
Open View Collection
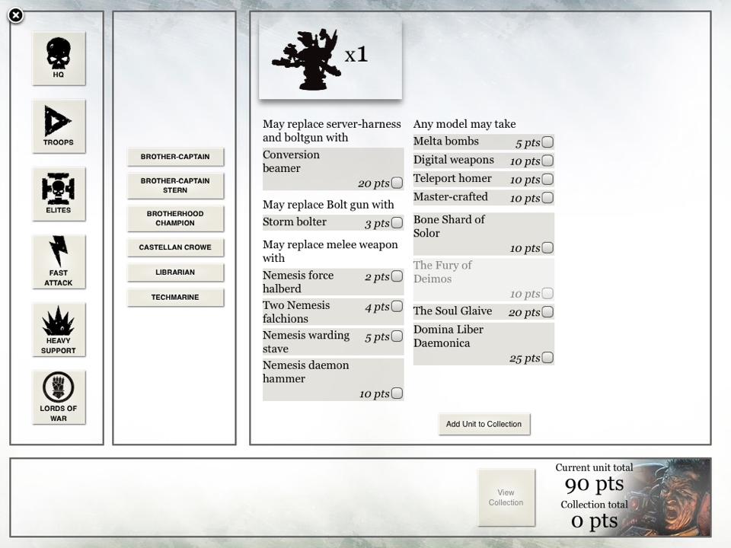coord(506,497)
